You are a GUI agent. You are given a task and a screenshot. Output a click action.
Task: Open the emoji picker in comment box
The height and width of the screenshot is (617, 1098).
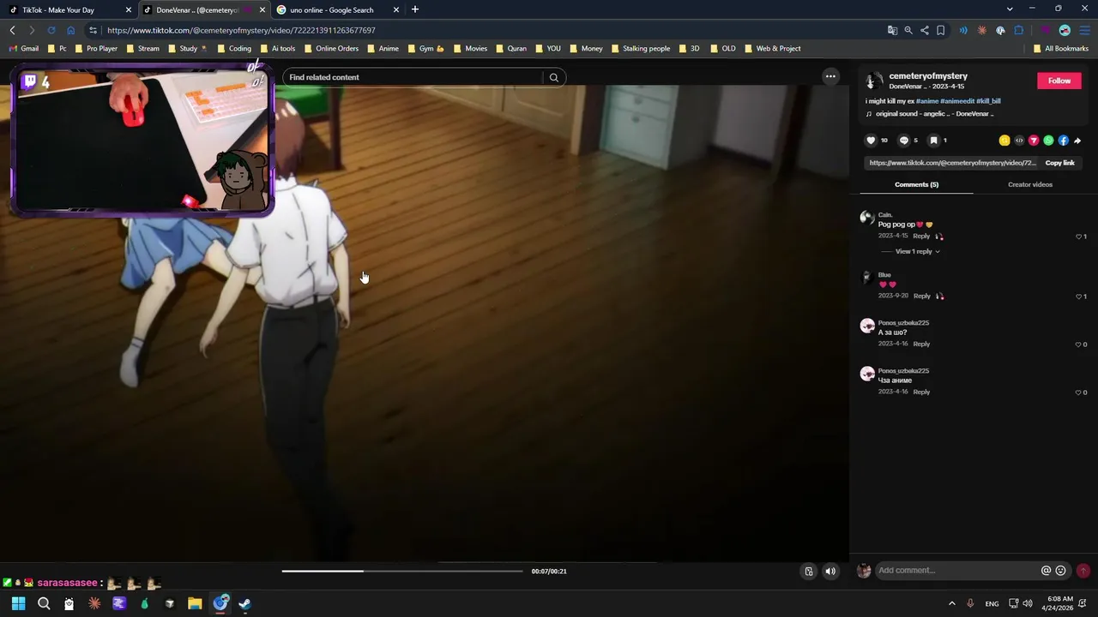pos(1060,571)
